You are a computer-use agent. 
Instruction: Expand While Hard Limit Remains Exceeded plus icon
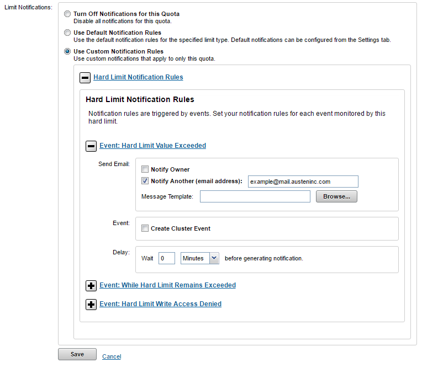coord(91,286)
